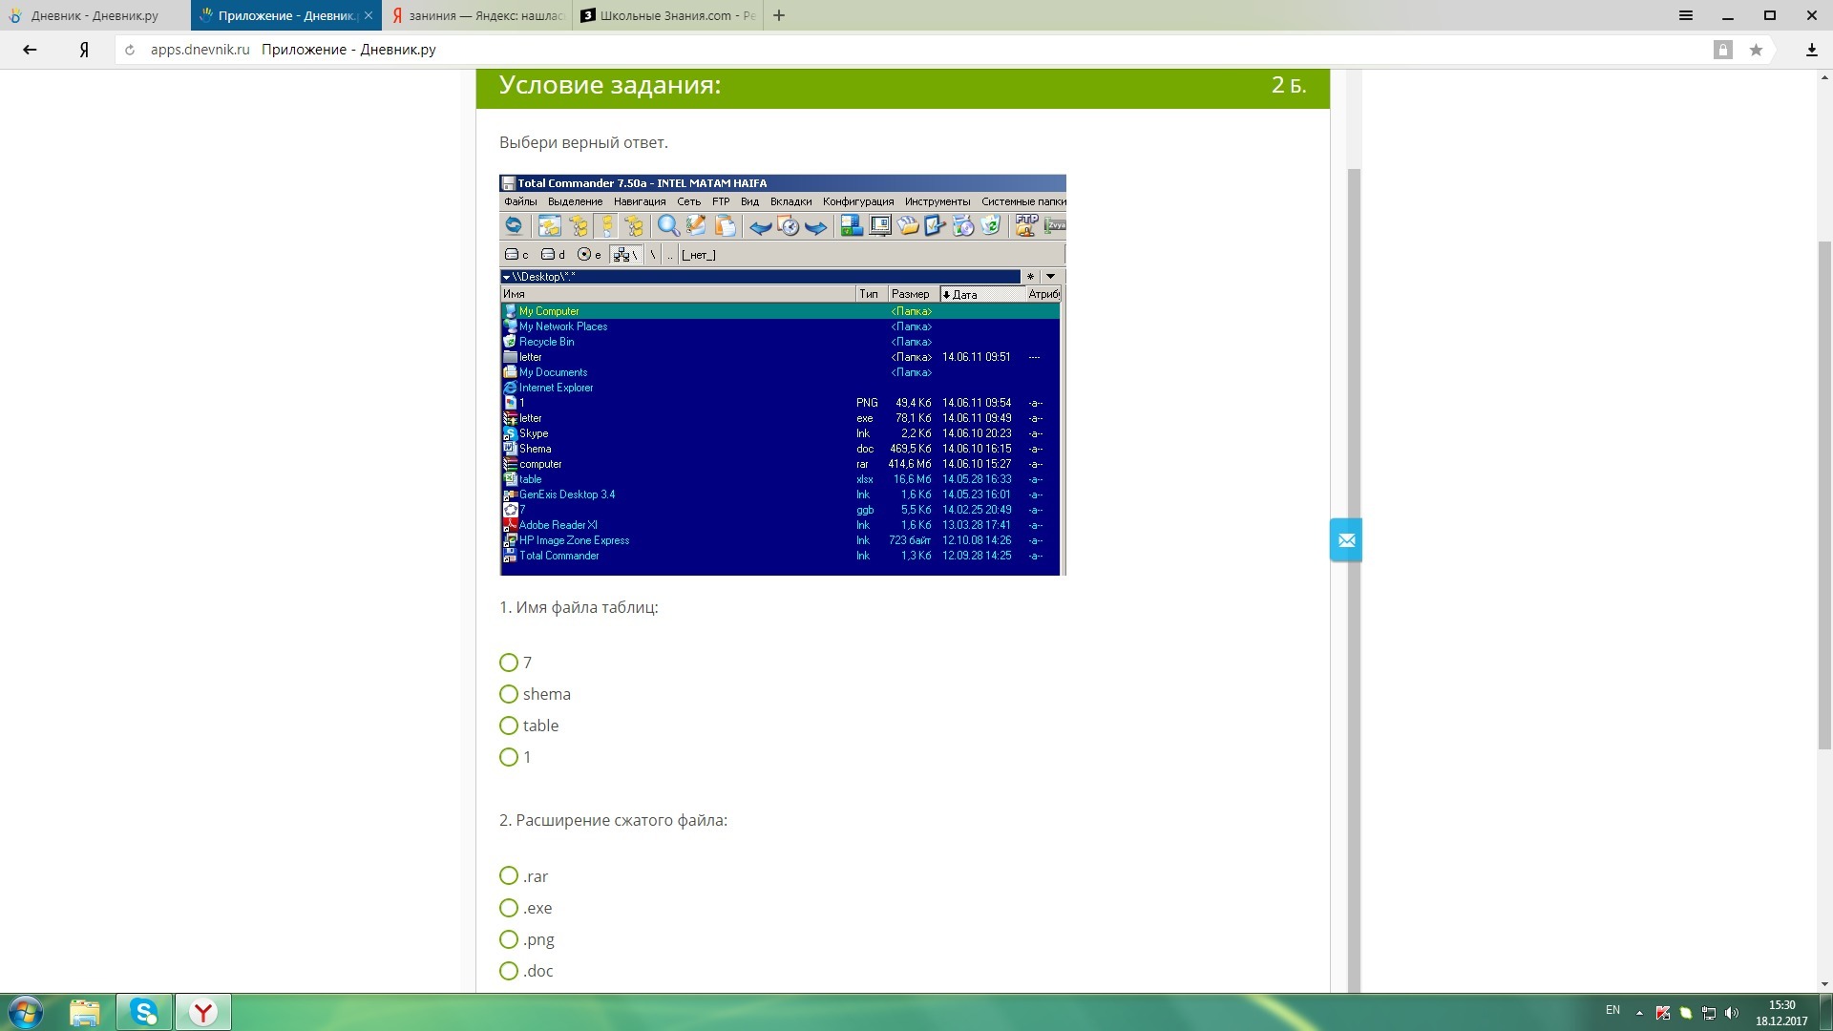
Task: Open the browser hamburger menu icon
Action: (1686, 15)
